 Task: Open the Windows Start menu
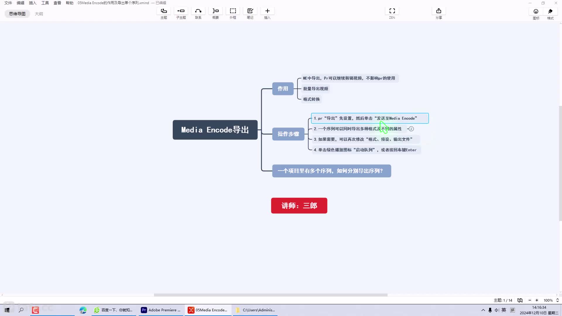tap(7, 310)
